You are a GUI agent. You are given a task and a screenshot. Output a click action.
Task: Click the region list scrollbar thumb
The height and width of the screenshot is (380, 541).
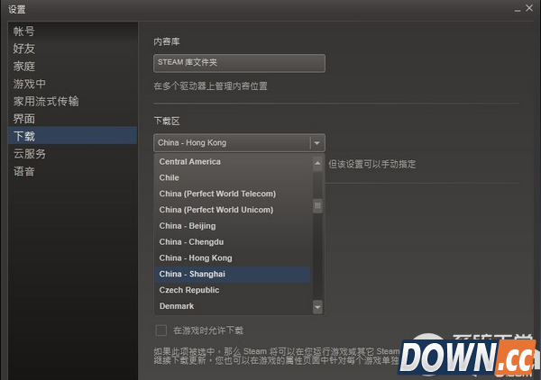(317, 206)
